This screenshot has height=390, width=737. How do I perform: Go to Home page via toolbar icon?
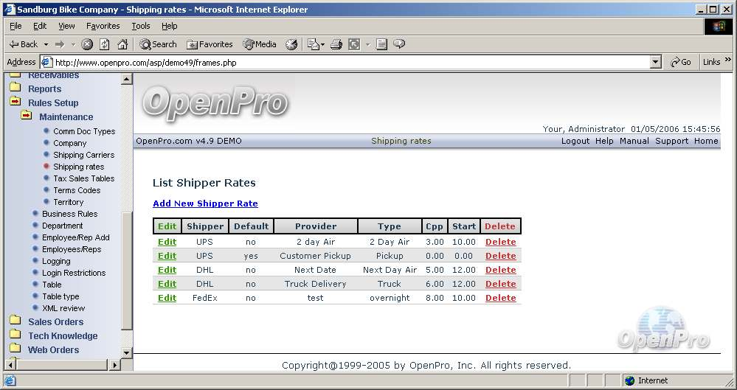[x=122, y=44]
